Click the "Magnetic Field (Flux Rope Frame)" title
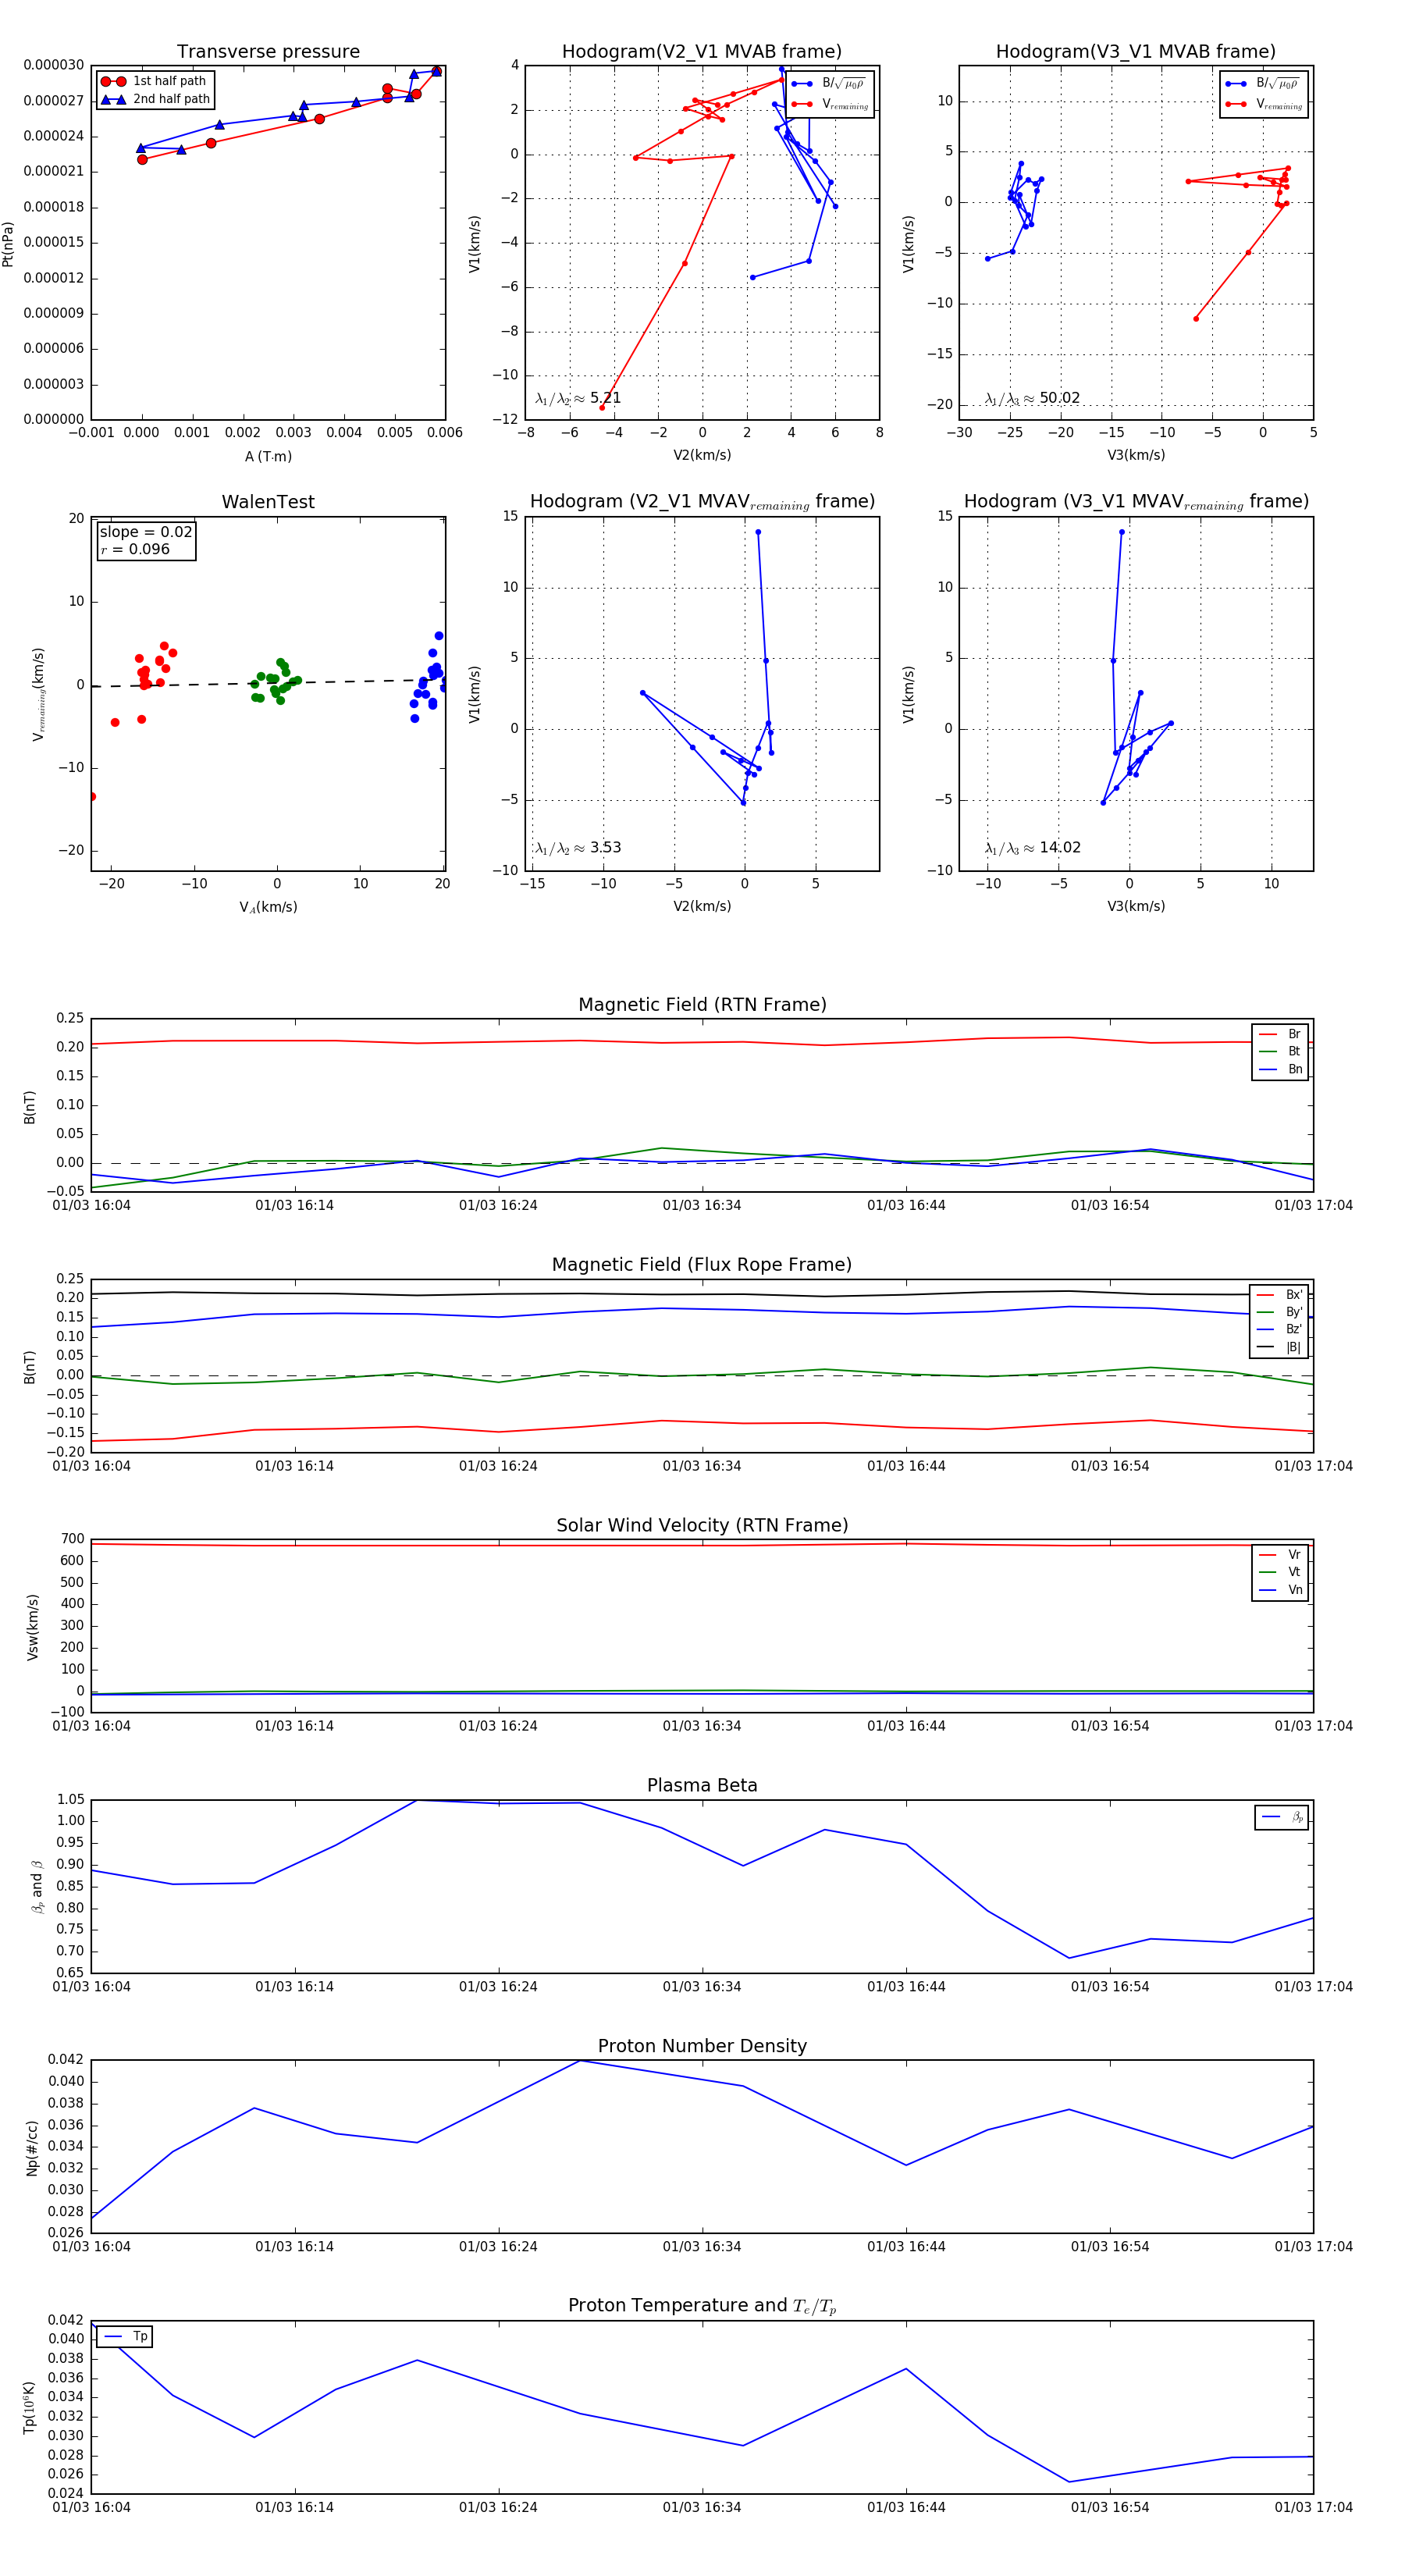This screenshot has width=1405, height=2576. [x=702, y=1265]
